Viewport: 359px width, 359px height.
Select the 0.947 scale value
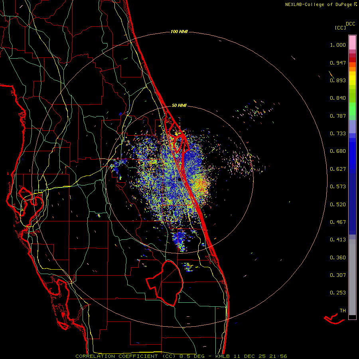pos(338,63)
